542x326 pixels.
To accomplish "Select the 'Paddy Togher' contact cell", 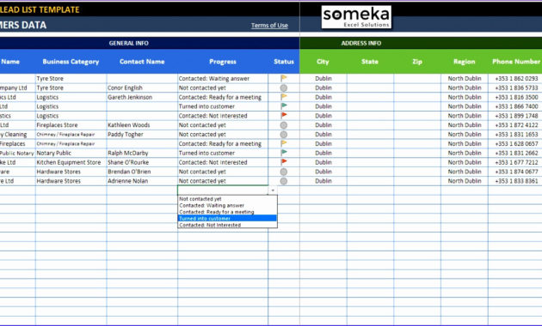I will (x=142, y=135).
